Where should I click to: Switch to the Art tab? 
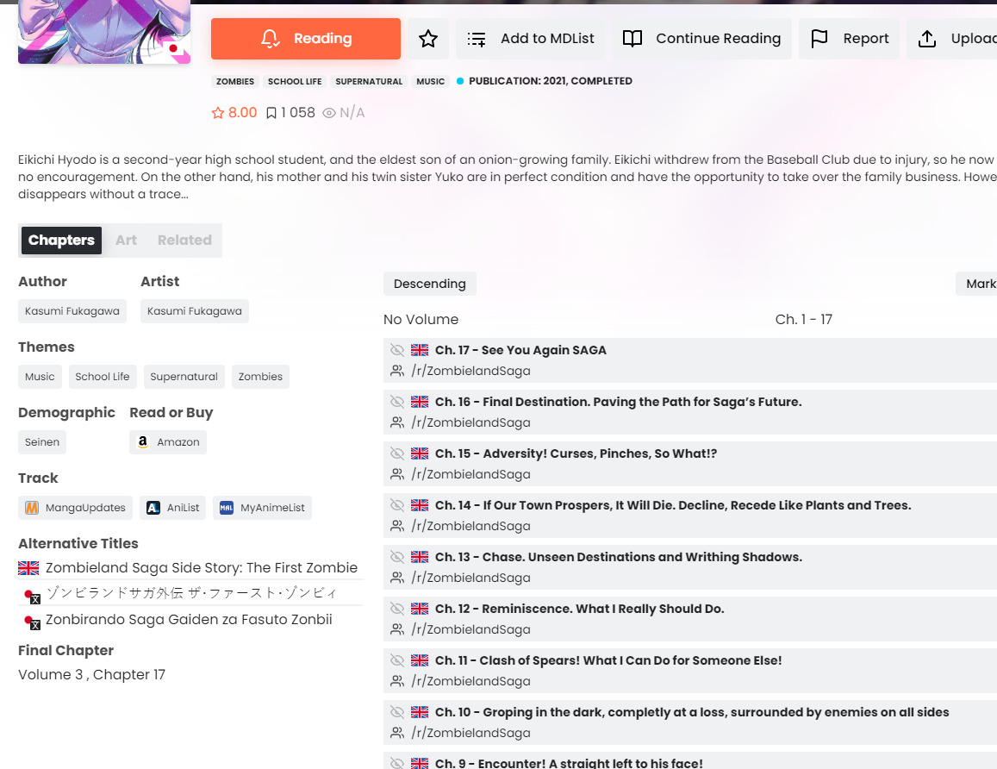[126, 241]
